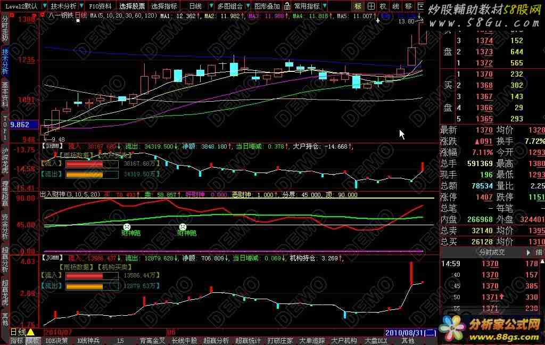Select the 指标 bottom tab

[16, 341]
